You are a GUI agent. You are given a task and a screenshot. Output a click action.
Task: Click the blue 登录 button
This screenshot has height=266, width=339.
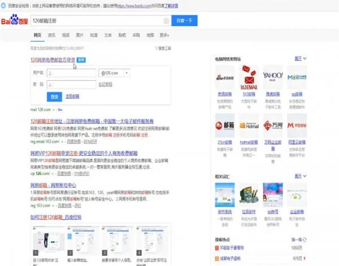54,97
